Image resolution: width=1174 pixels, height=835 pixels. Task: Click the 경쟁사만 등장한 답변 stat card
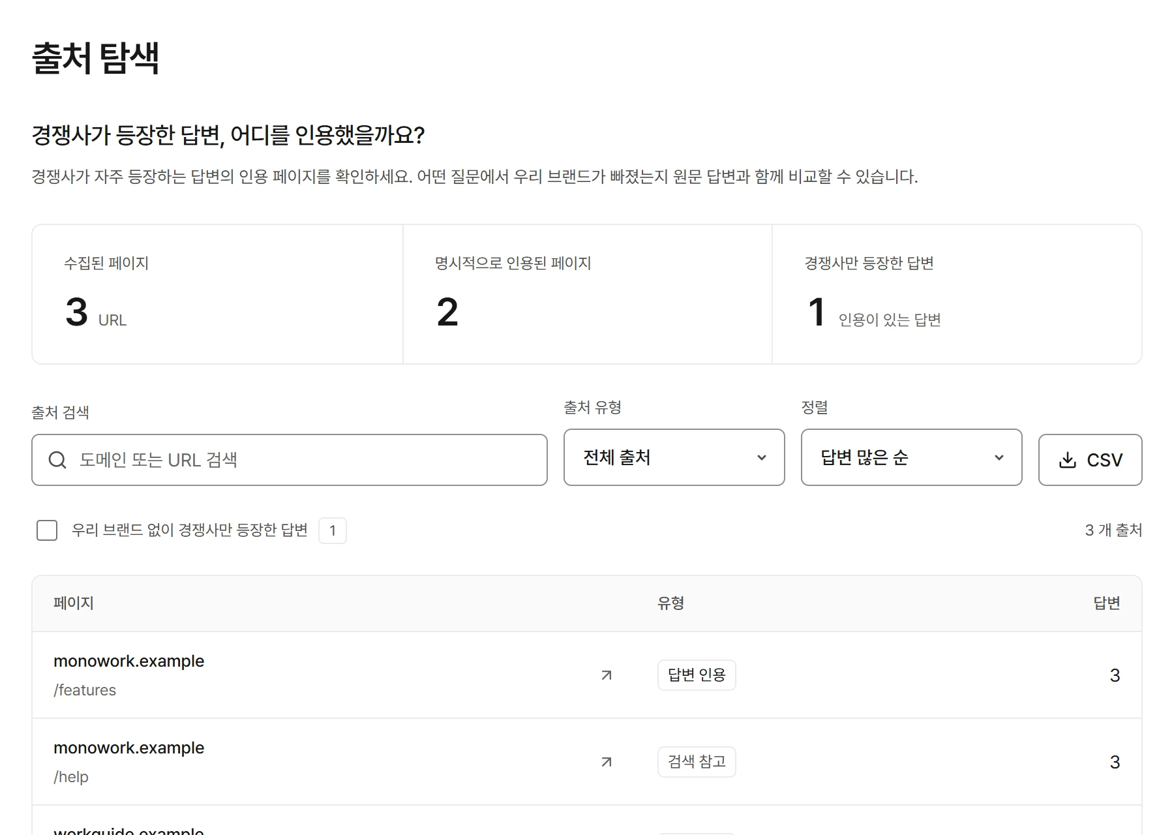[957, 294]
